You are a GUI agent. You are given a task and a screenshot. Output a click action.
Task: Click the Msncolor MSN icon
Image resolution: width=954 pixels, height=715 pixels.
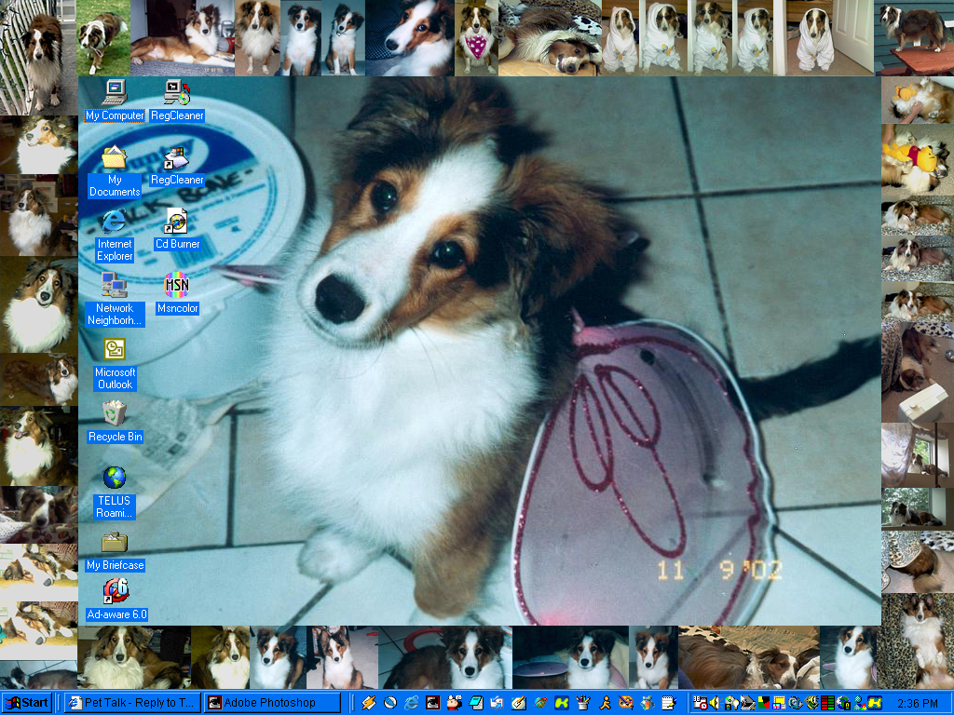click(177, 285)
